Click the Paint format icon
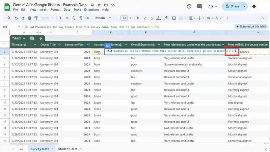 point(36,18)
